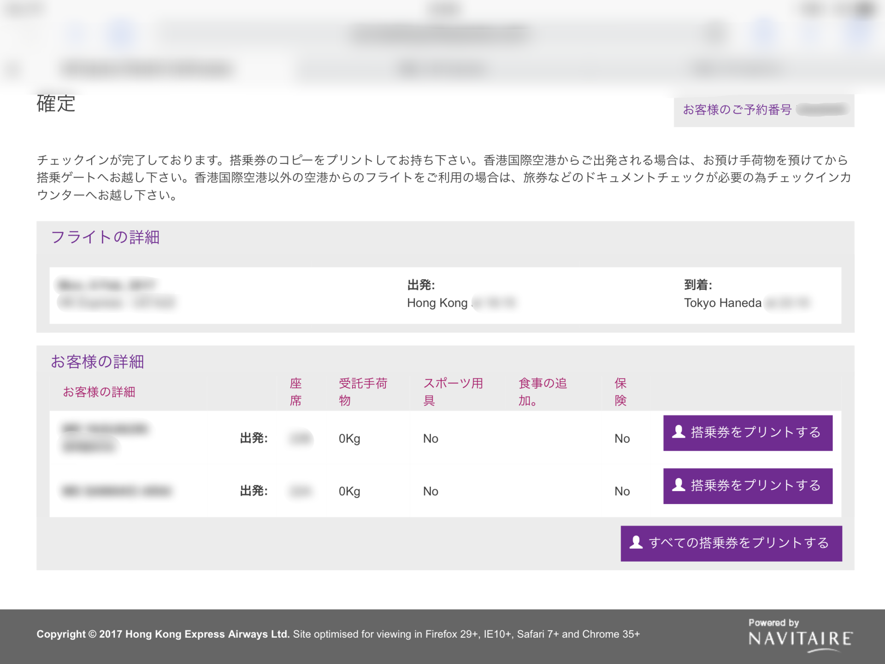Click person icon in first print button
This screenshot has height=664, width=885.
pos(678,432)
